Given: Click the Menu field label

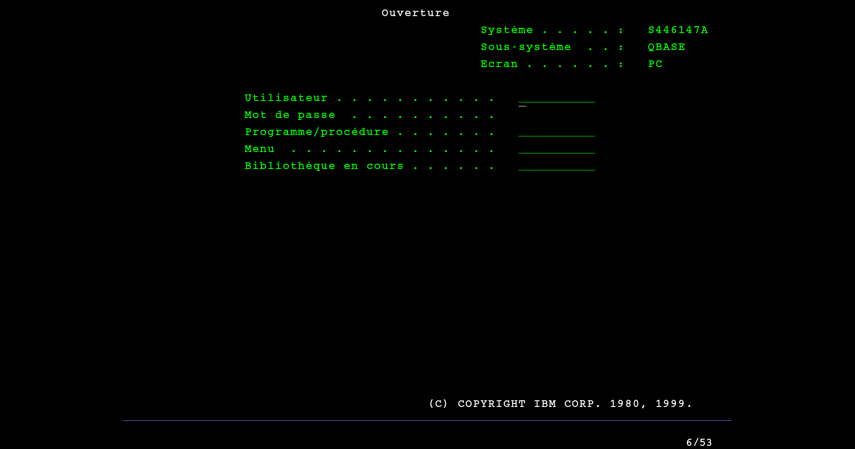Looking at the screenshot, I should tap(259, 149).
